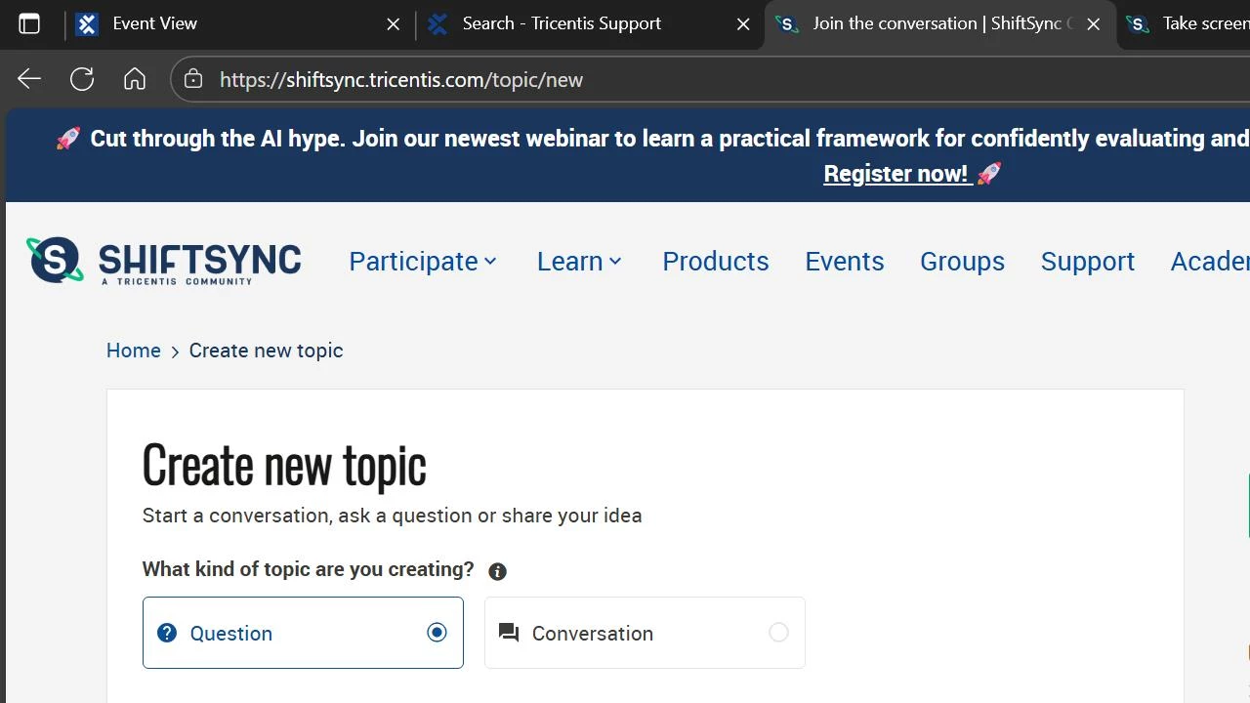Go back using the browser back arrow
The height and width of the screenshot is (703, 1250).
[29, 79]
